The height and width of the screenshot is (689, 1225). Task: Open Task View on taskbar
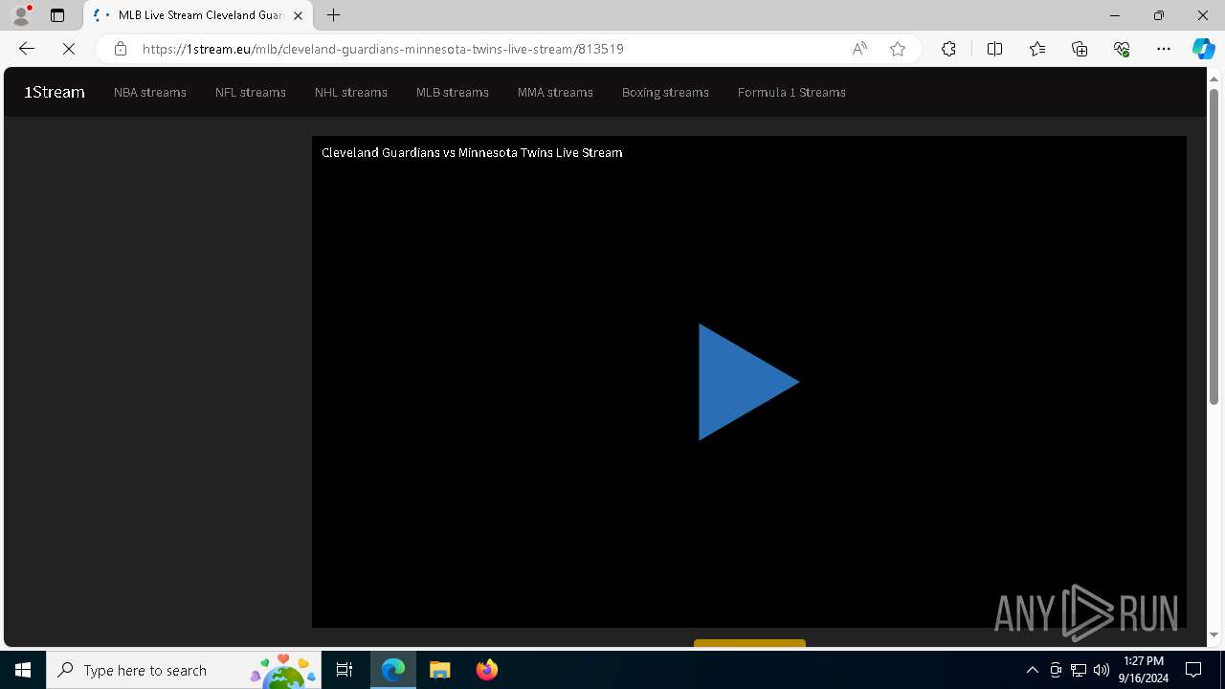(345, 670)
